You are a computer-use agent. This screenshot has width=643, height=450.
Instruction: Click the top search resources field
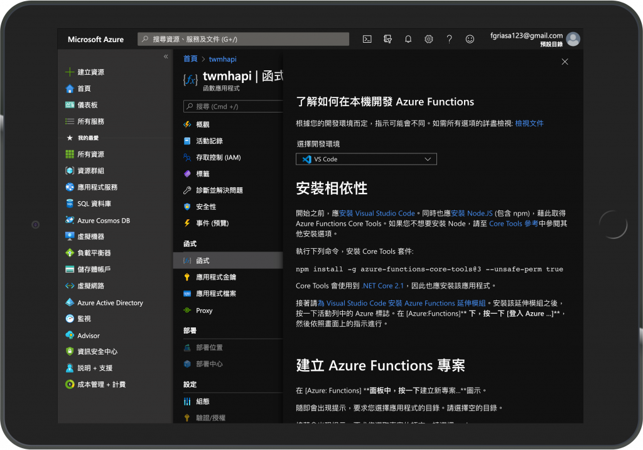(x=243, y=39)
